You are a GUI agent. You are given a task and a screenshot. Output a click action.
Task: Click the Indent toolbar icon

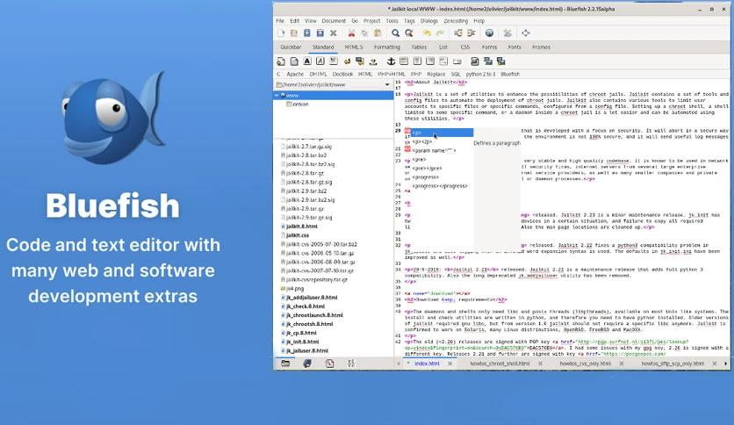471,33
